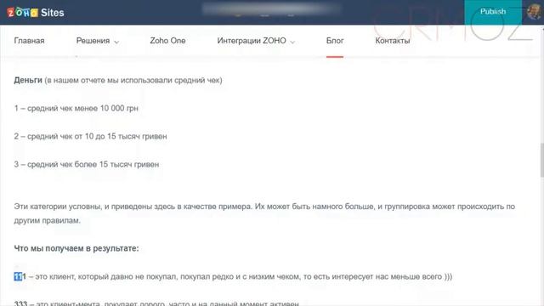Go to the Zoho One page

[x=167, y=41]
